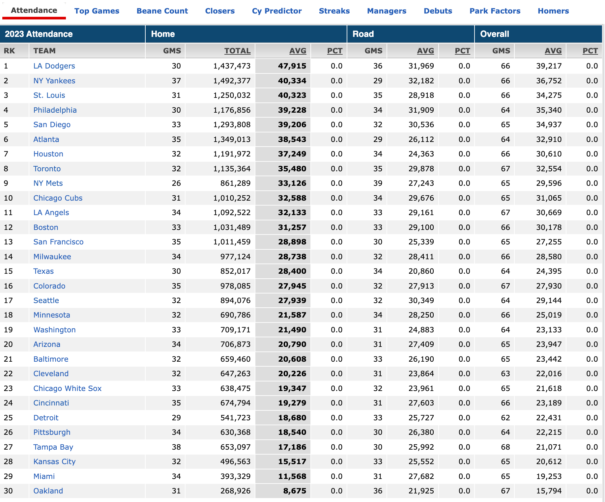Click the Tampa Bay team link
Screen dimensions: 605x502
point(53,447)
